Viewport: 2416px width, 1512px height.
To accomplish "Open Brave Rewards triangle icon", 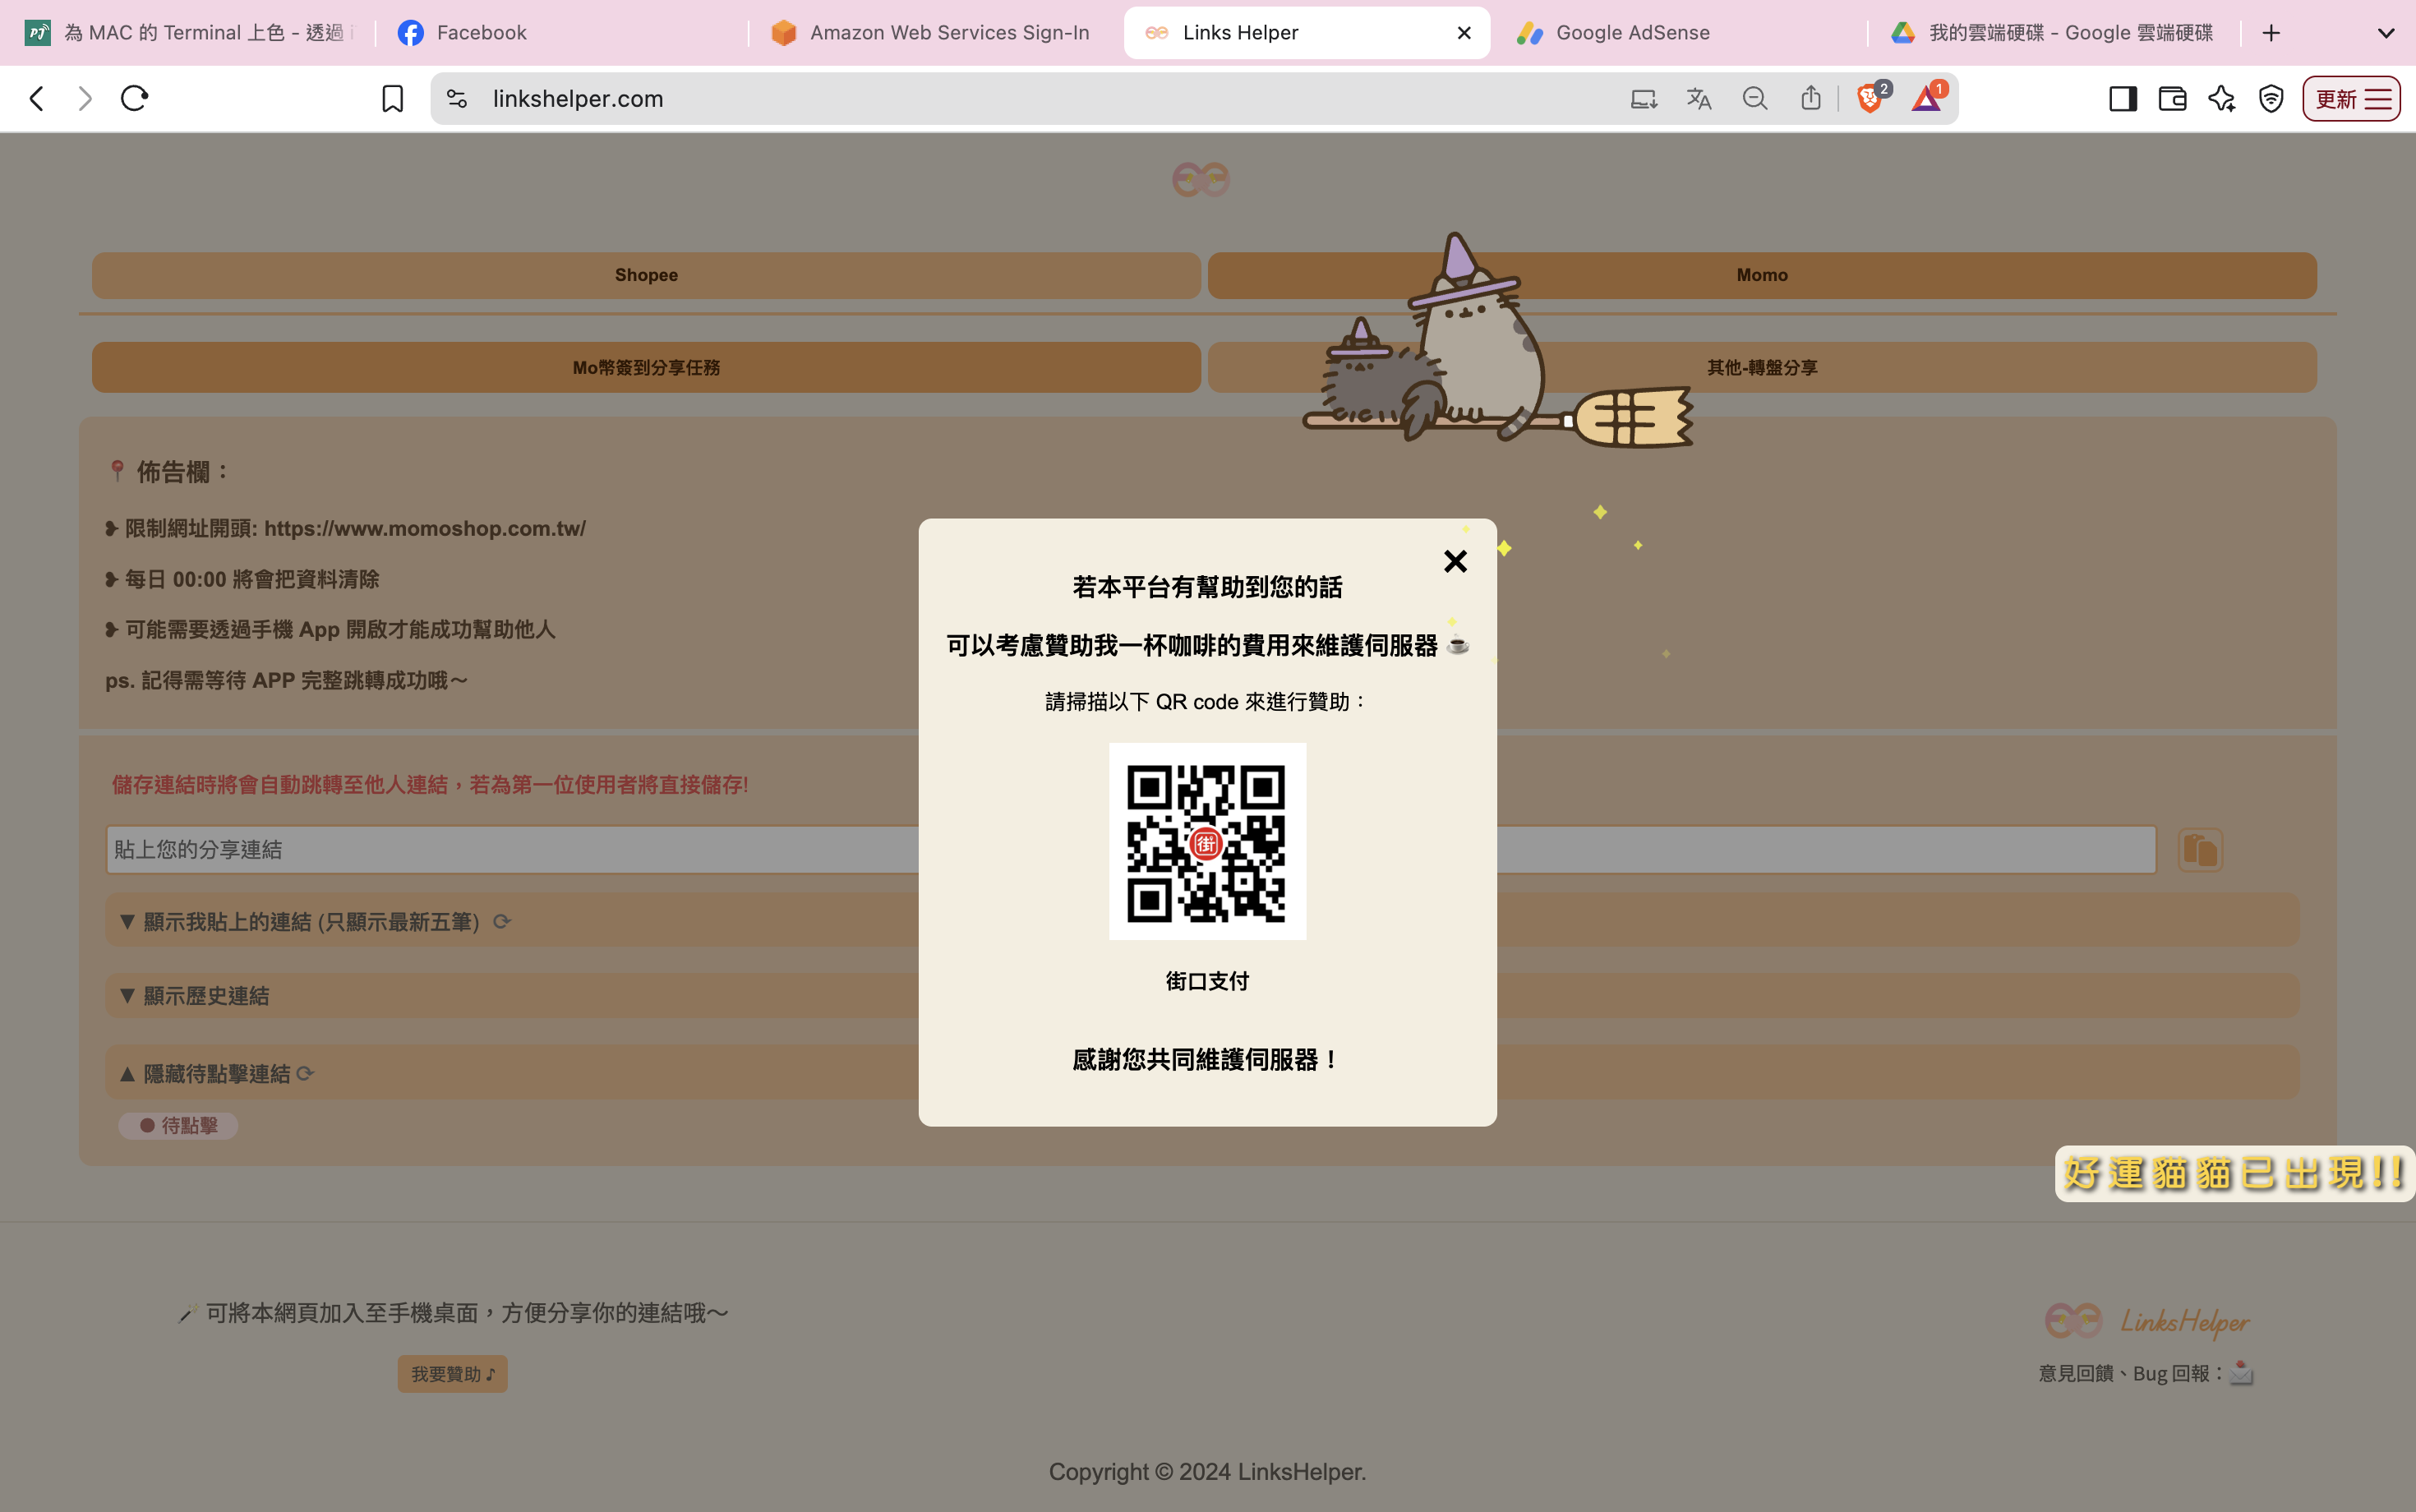I will point(1927,98).
